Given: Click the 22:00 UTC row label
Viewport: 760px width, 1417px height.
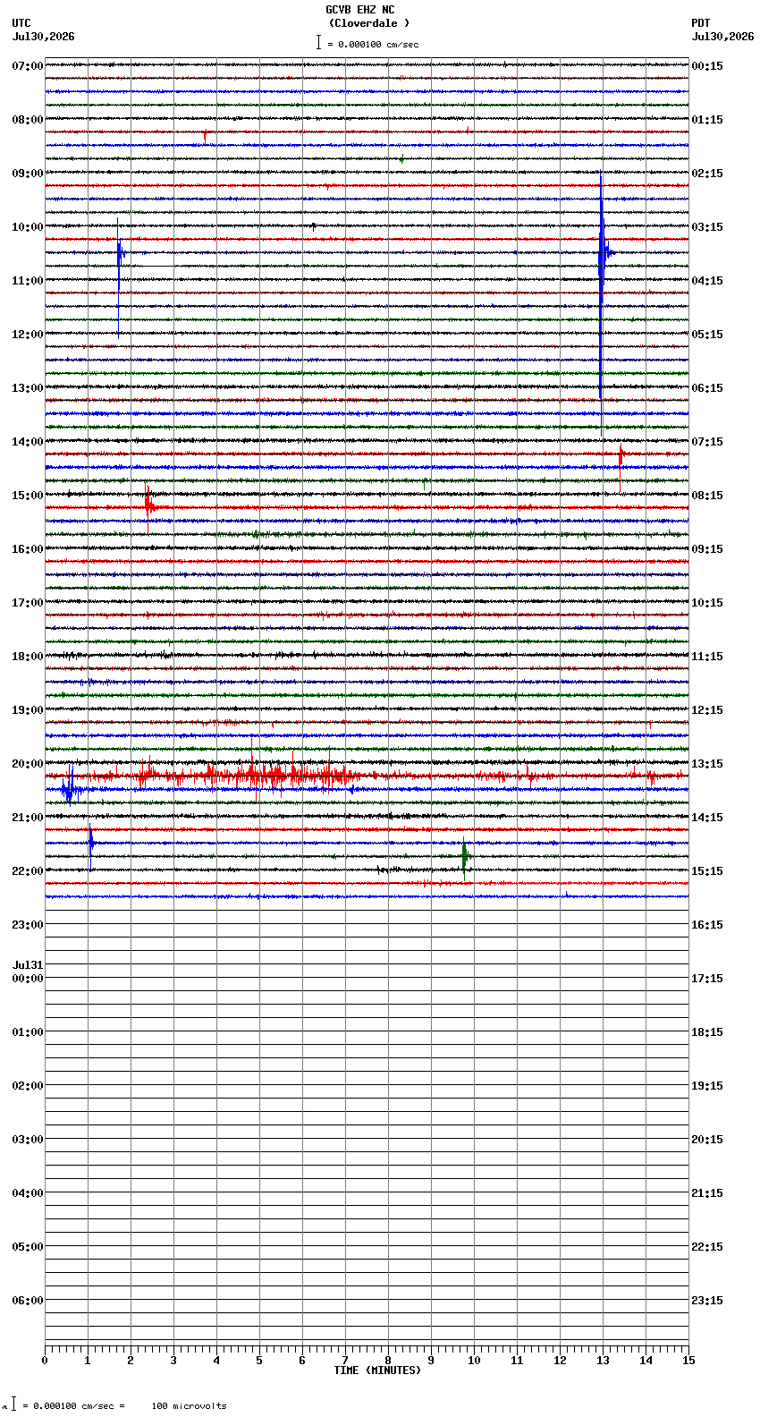Looking at the screenshot, I should (27, 870).
